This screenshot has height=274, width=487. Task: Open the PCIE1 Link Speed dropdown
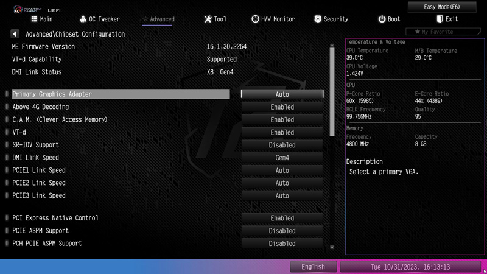282,170
